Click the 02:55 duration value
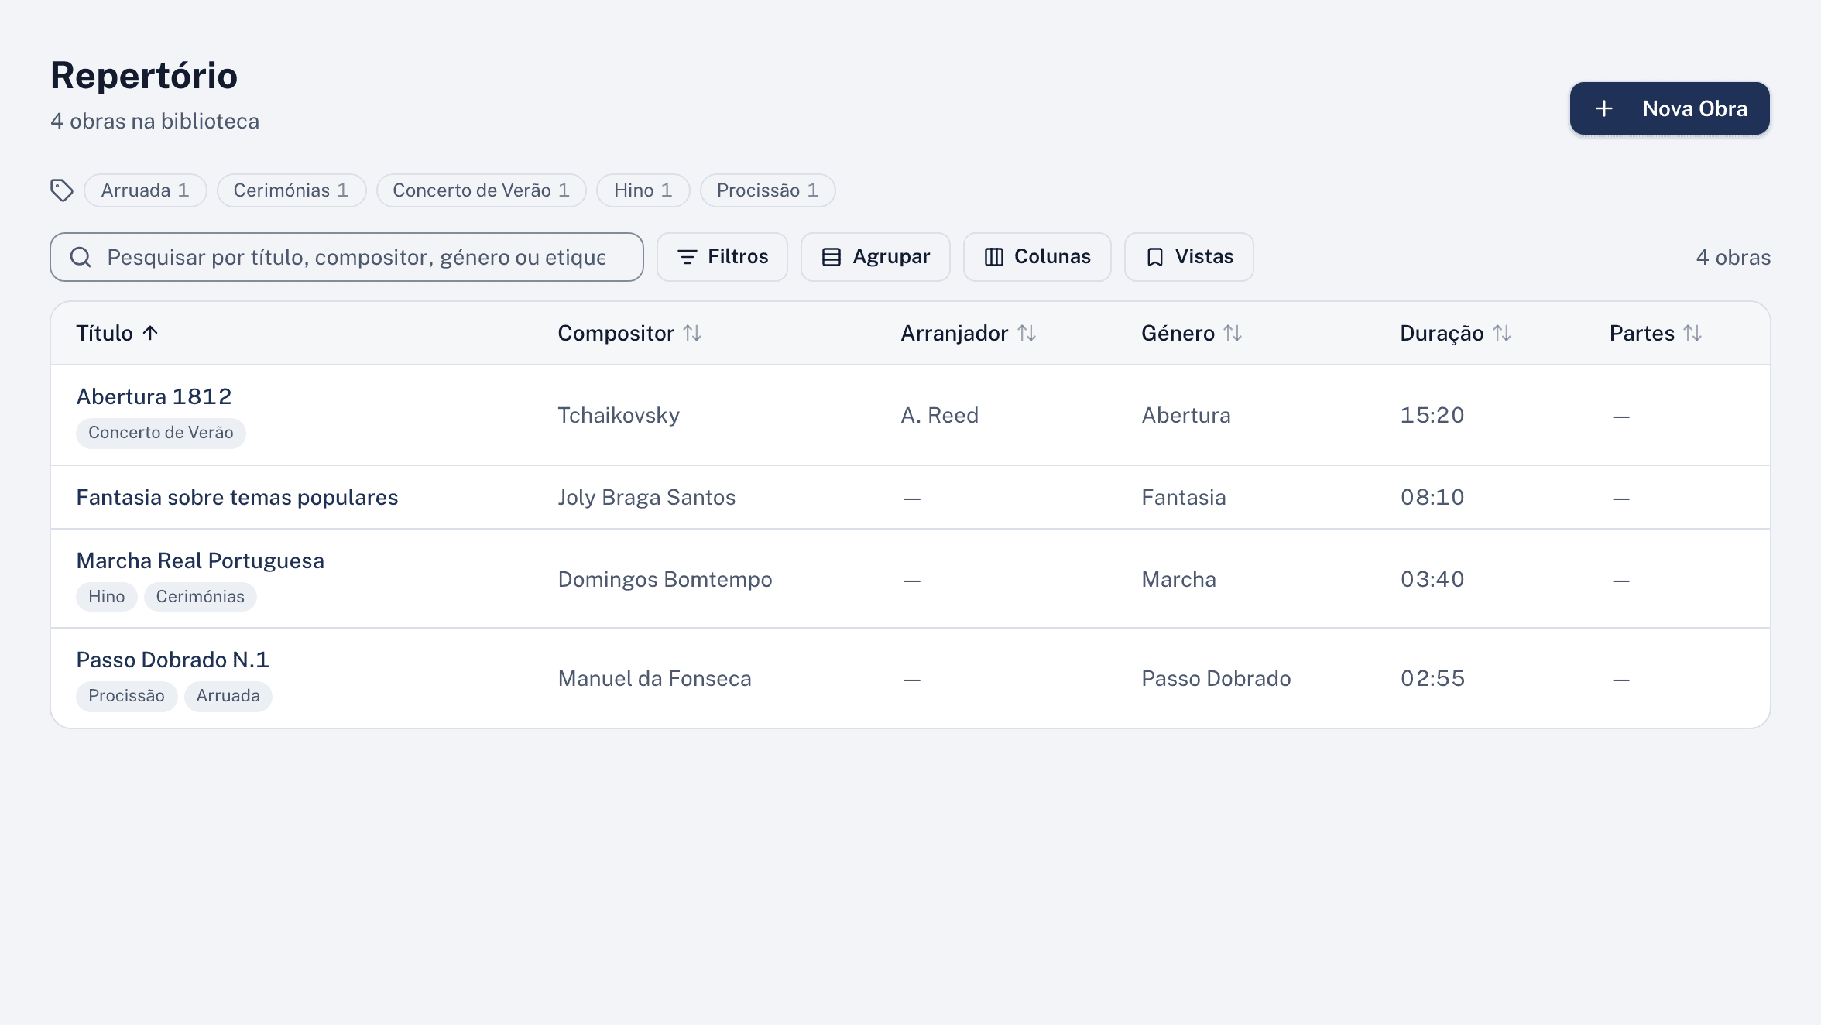 1432,678
